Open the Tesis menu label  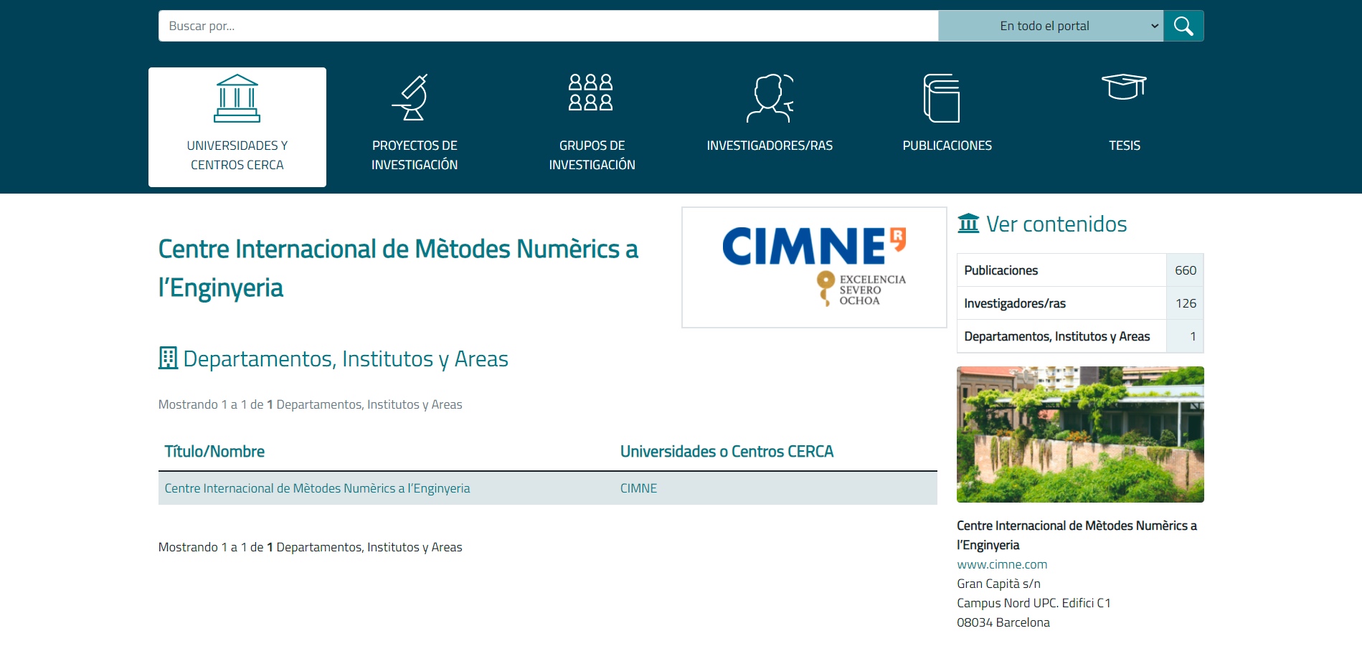(x=1124, y=146)
